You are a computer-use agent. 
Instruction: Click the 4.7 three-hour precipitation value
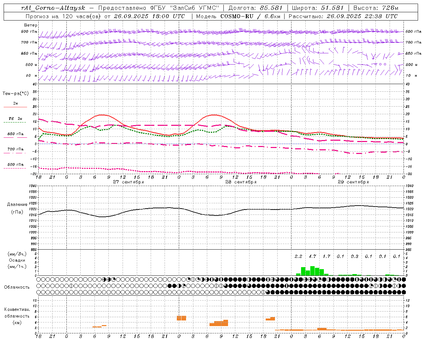312,256
